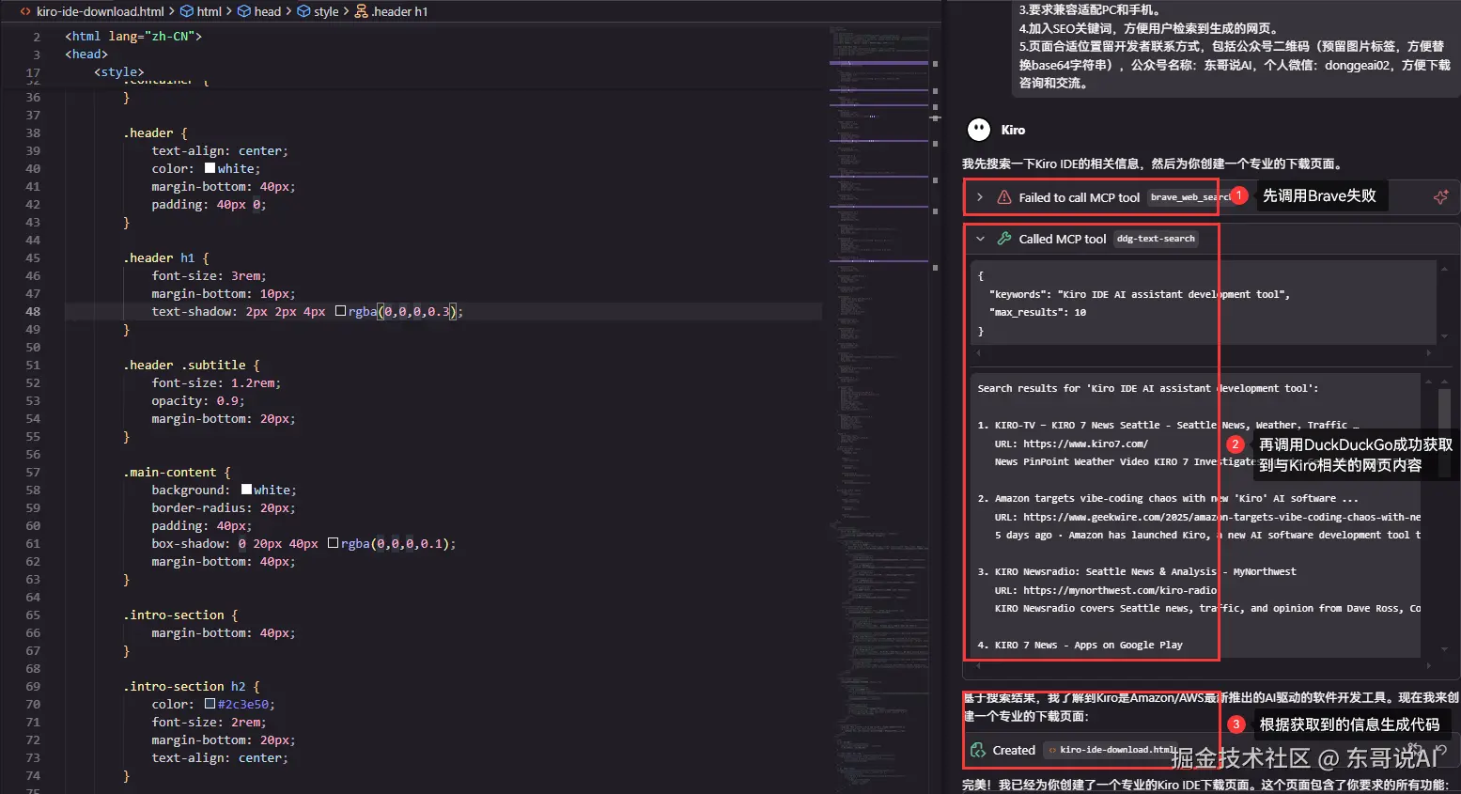The height and width of the screenshot is (794, 1461).
Task: Click the HTML file icon in breadcrumb
Action: click(x=25, y=11)
